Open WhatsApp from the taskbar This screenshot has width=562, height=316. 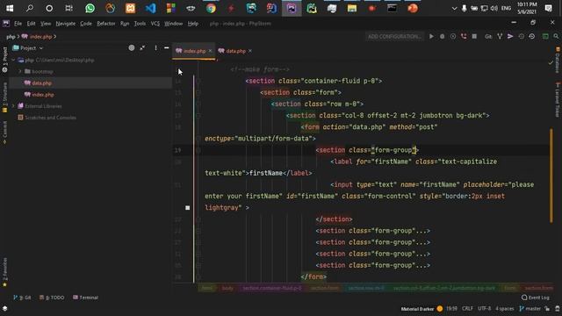[90, 8]
